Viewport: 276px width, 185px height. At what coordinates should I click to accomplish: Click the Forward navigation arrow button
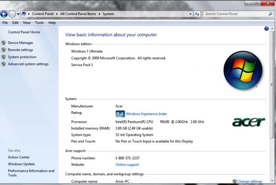(x=12, y=14)
